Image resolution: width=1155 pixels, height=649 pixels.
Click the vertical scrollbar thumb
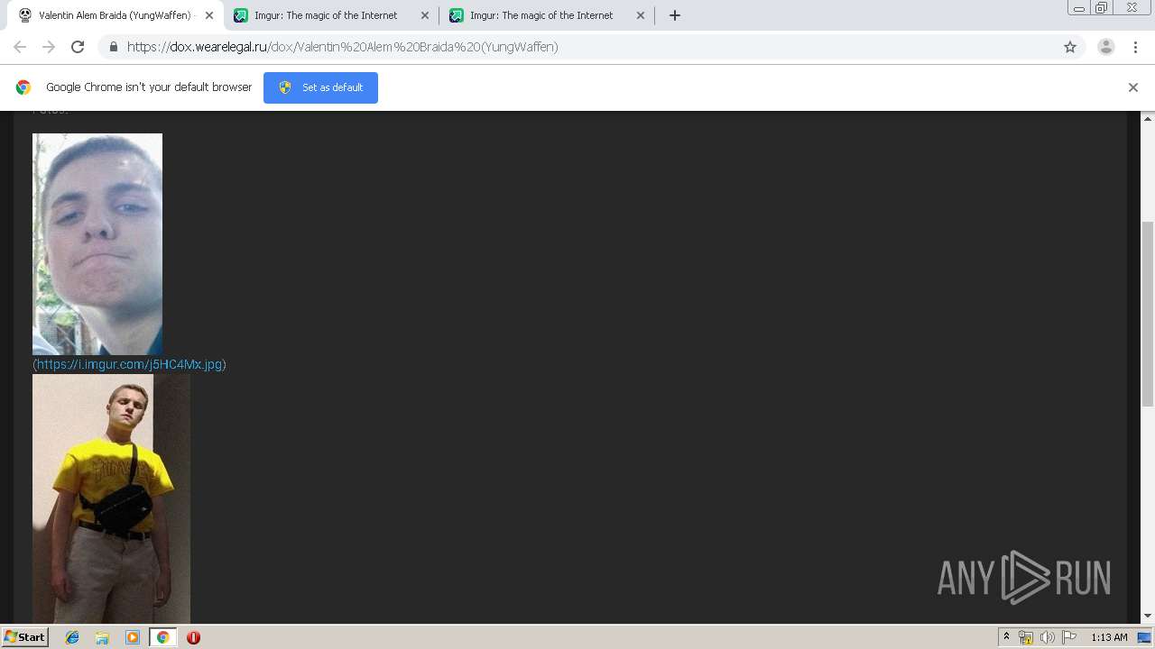(x=1148, y=314)
